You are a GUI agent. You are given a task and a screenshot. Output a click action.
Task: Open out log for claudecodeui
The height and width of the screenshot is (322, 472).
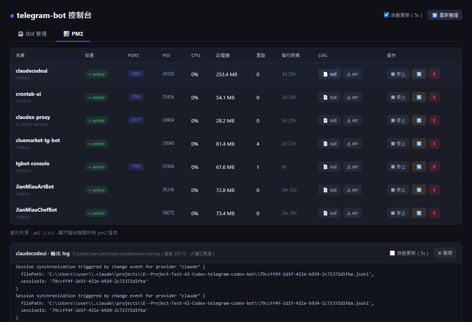329,74
